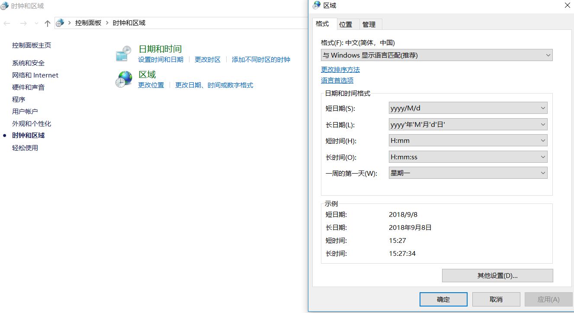Click long date example 2018年9月8日
574x313 pixels.
[410, 228]
